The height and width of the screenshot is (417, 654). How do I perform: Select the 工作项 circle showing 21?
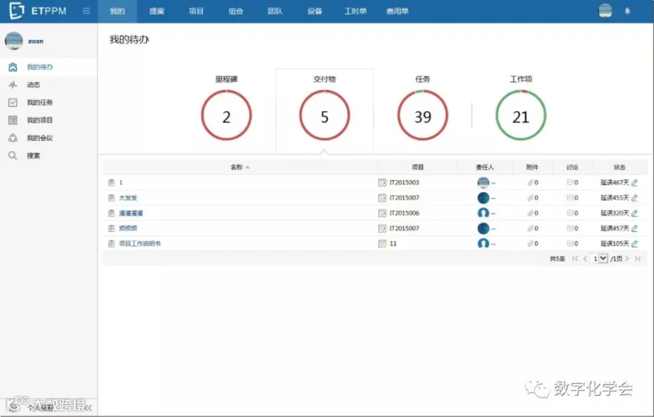point(521,115)
